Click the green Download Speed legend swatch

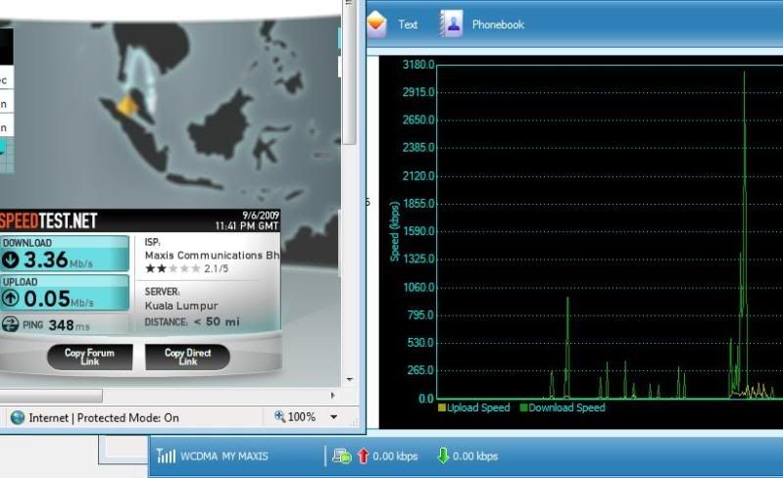(x=523, y=407)
